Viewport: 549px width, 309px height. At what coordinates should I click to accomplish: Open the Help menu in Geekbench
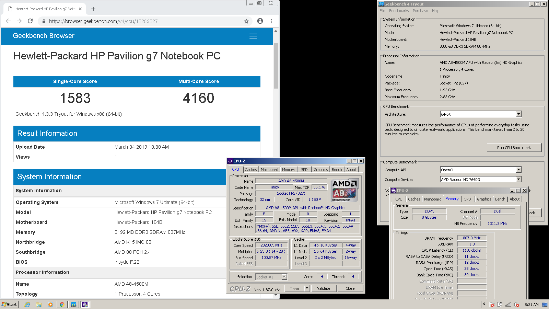(x=435, y=11)
